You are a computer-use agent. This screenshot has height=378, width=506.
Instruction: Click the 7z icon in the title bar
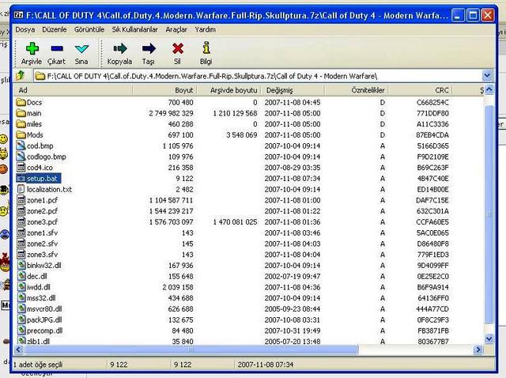(19, 15)
